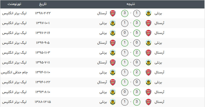This screenshot has width=205, height=107.
Task: Click آرسنال team name in 1397-2-16 row
Action: pyautogui.click(x=159, y=33)
